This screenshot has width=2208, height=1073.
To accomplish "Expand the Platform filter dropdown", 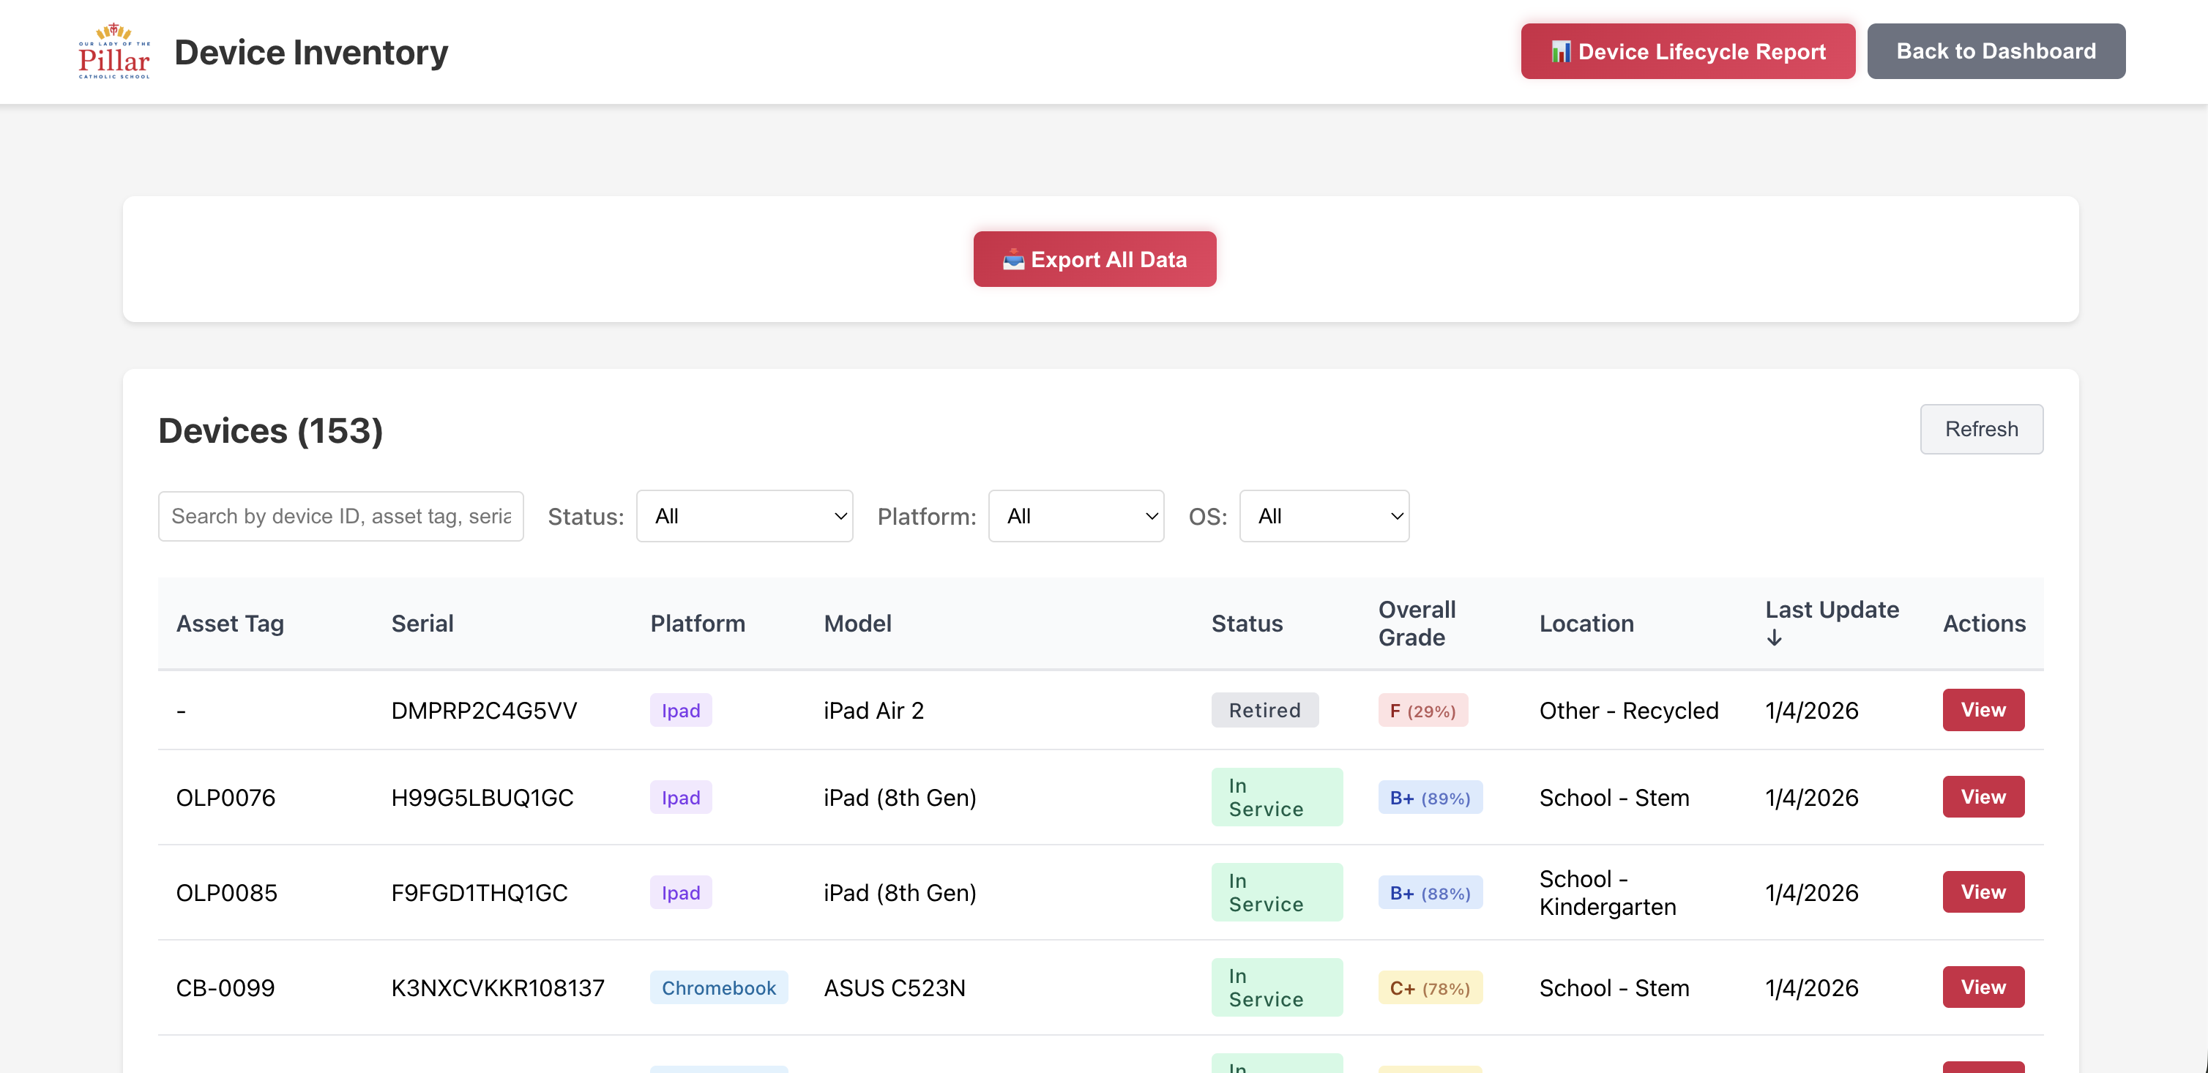I will pos(1075,516).
